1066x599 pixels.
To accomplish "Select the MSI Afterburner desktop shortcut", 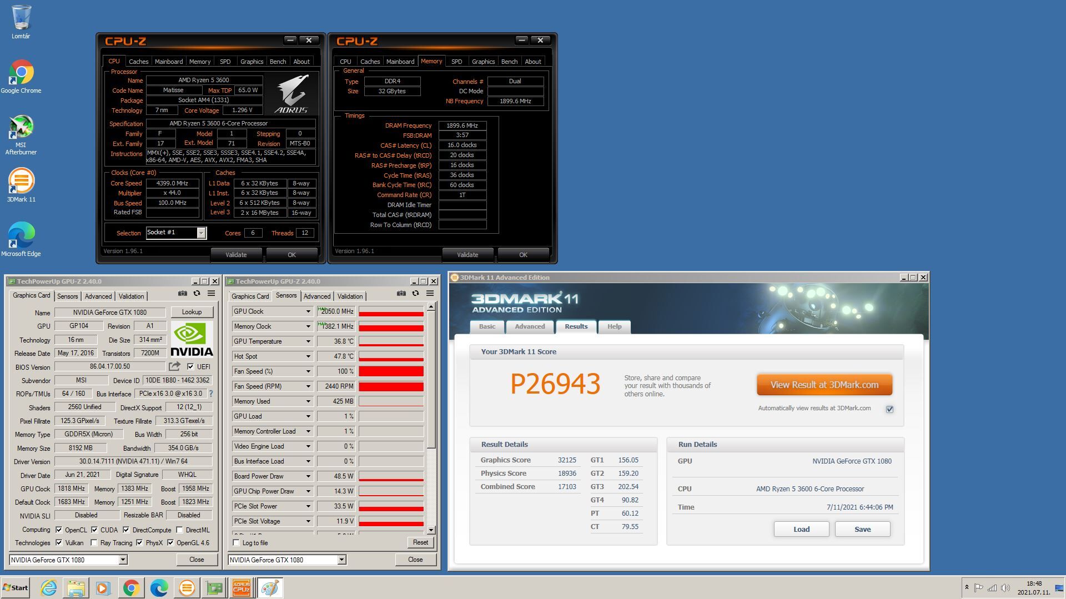I will point(21,135).
